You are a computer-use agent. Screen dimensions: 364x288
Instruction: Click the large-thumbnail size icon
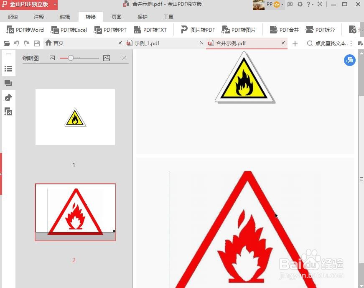point(107,58)
